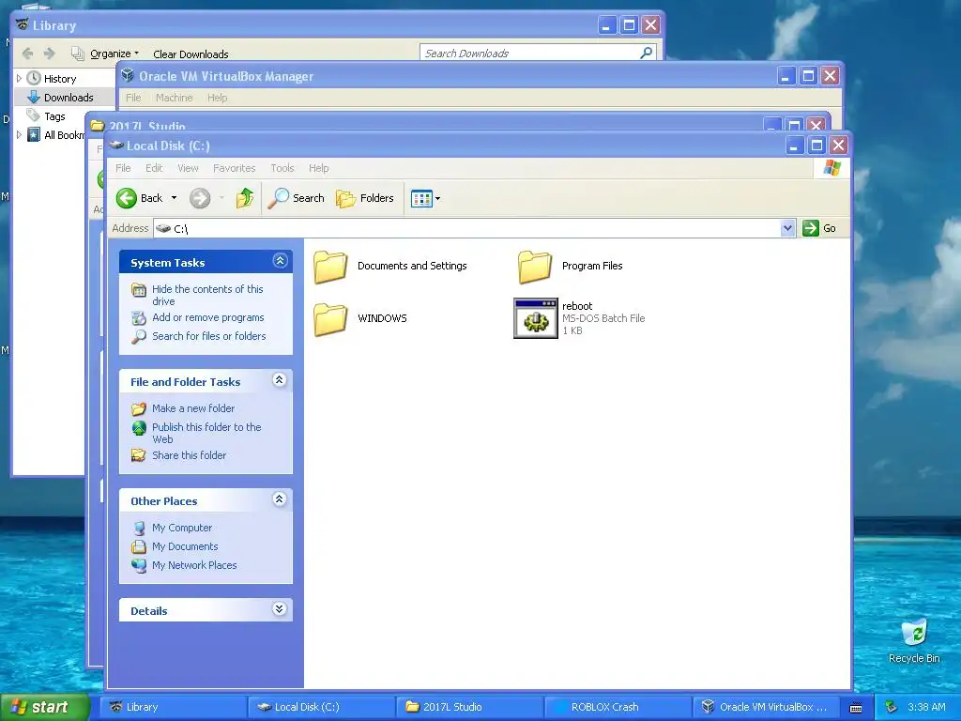Open the Tools menu
This screenshot has height=721, width=961.
coord(282,168)
